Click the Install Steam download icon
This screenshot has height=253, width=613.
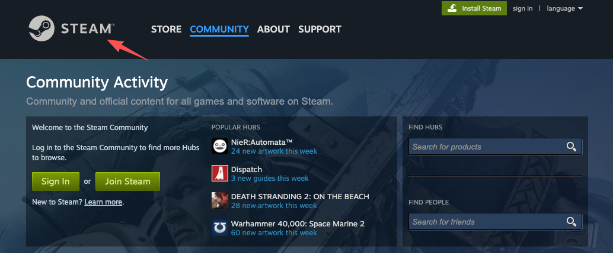click(x=452, y=8)
